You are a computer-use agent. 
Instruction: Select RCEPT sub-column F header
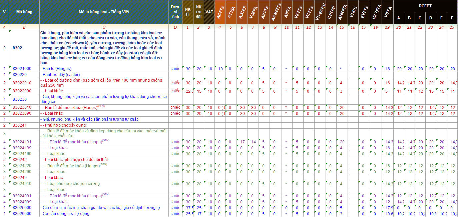(452, 18)
